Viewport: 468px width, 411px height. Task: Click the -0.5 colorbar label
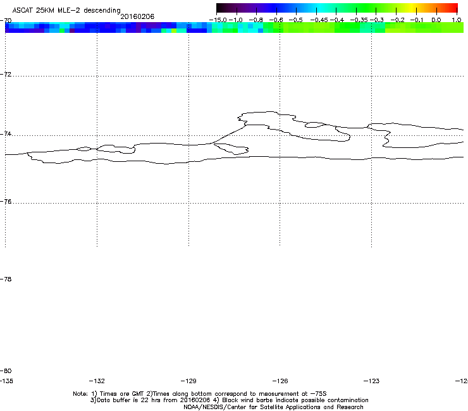pyautogui.click(x=296, y=20)
